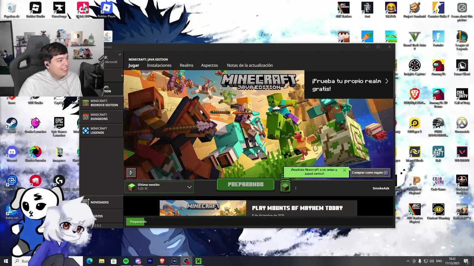
Task: Open Play Mounts of Mayhem Today article
Action: tap(297, 208)
